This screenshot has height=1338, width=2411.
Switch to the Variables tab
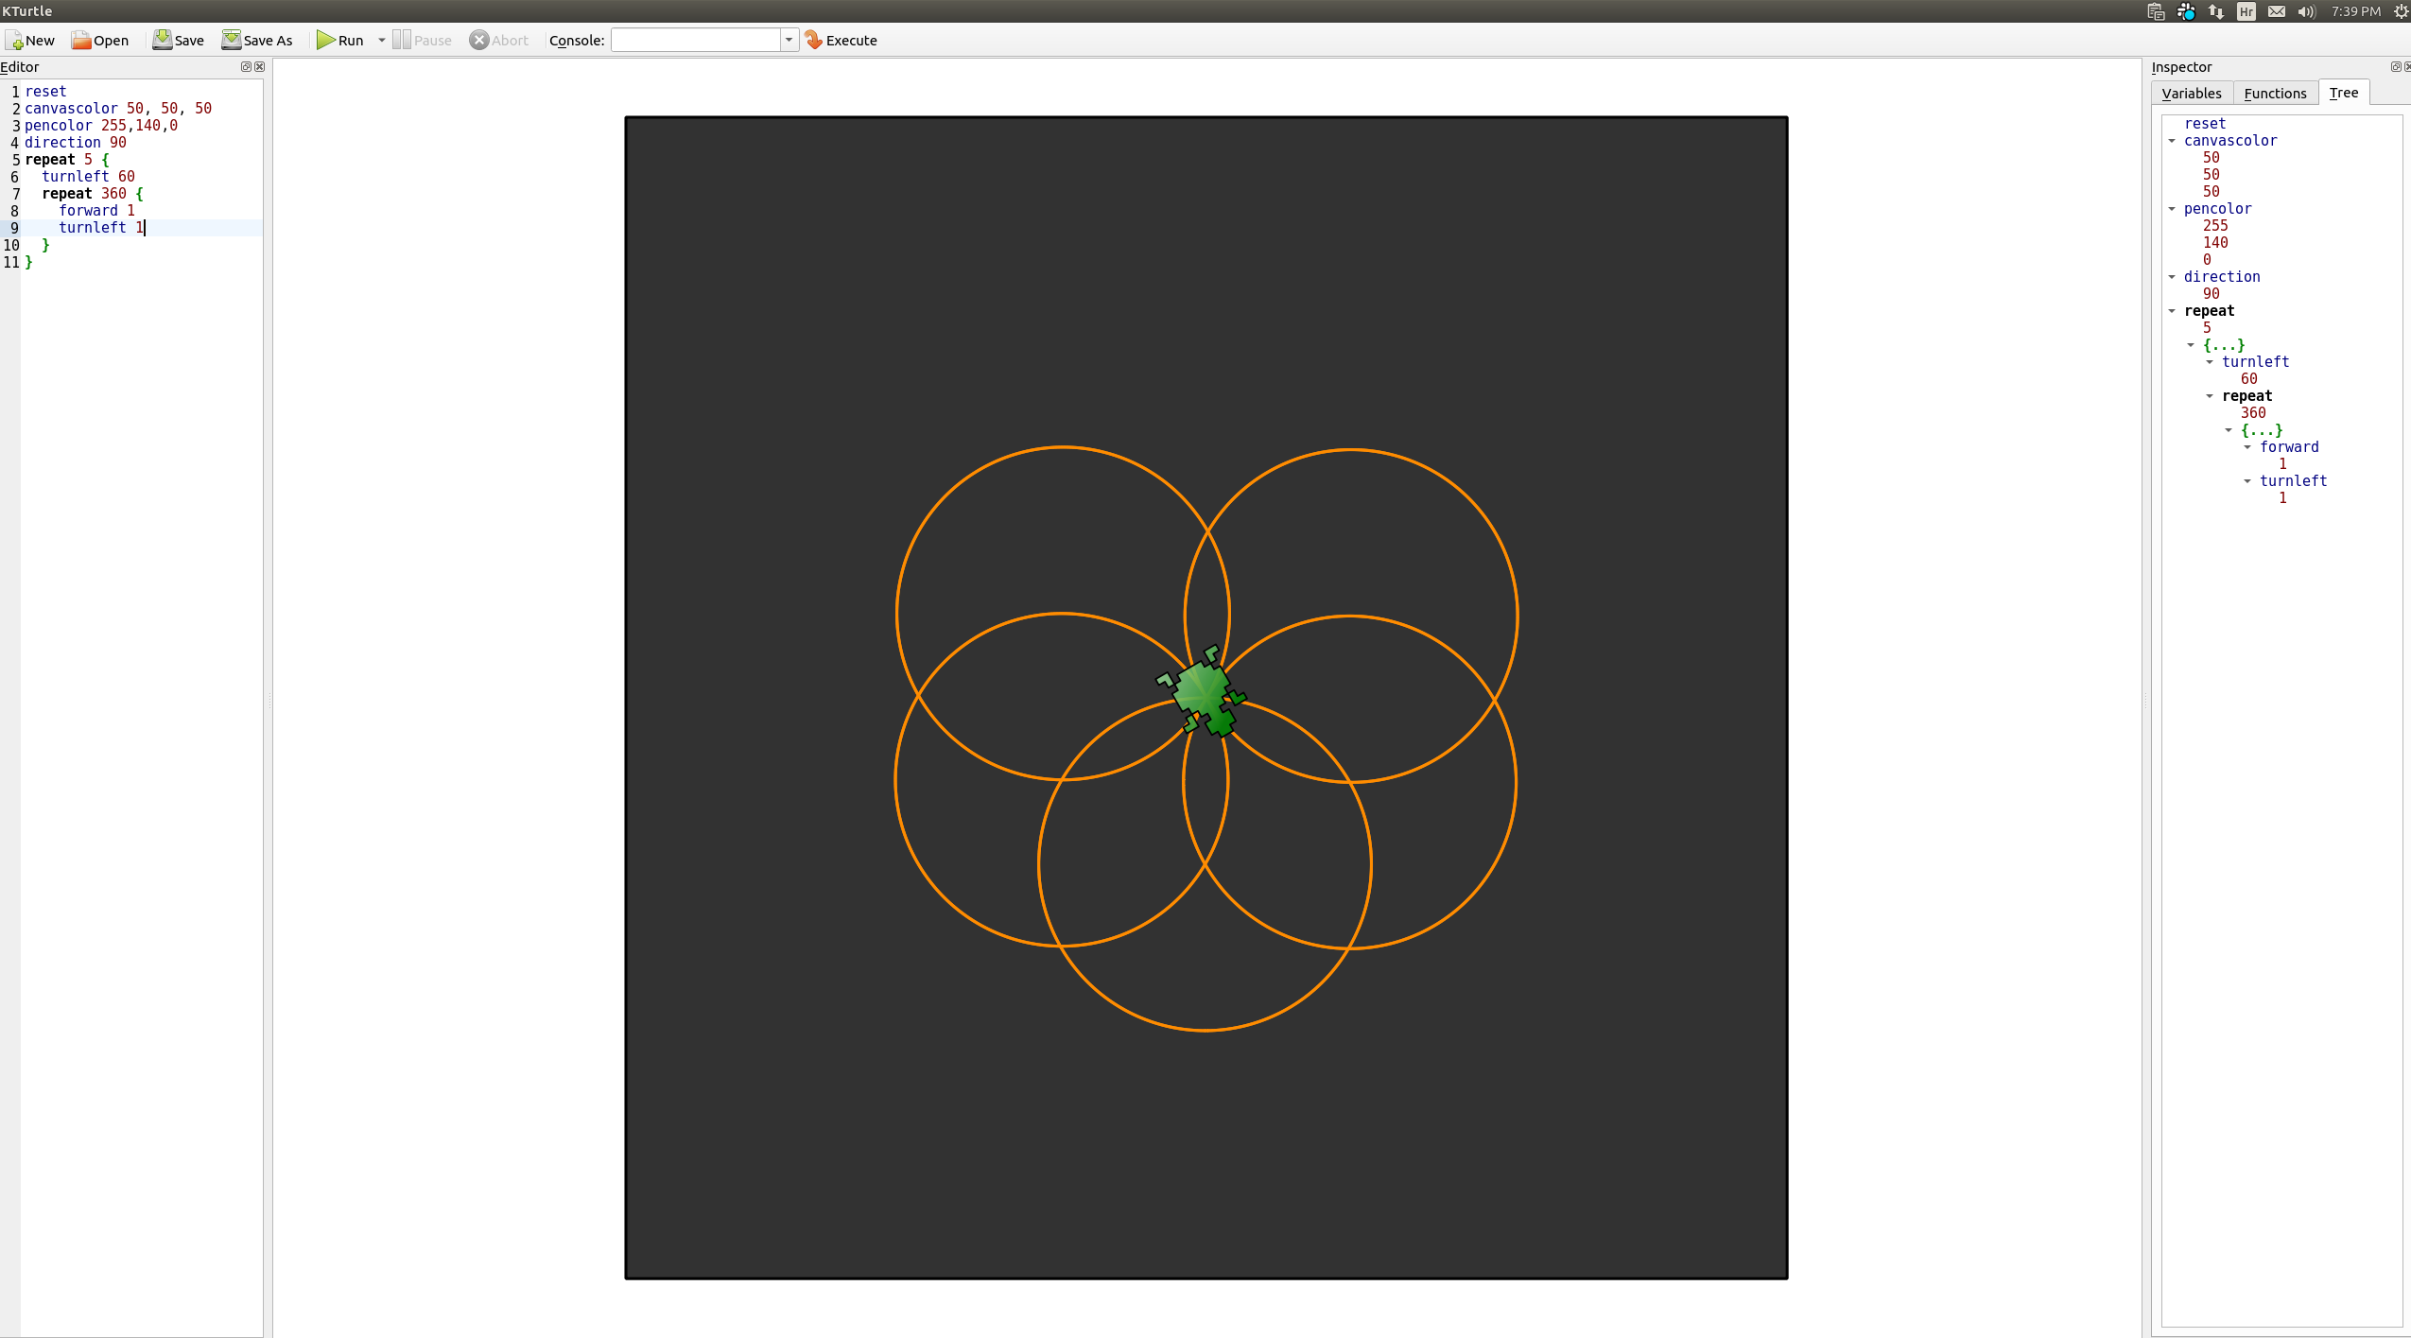point(2191,93)
